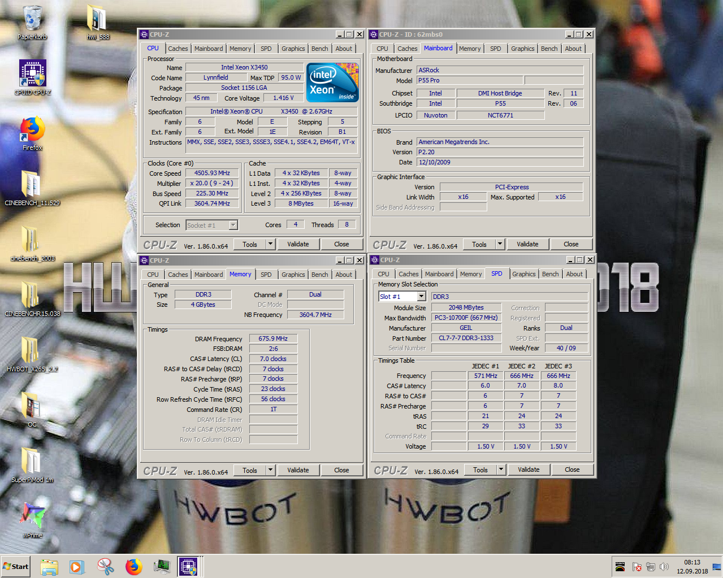
Task: Open the cinebench_2003 folder
Action: pos(32,244)
